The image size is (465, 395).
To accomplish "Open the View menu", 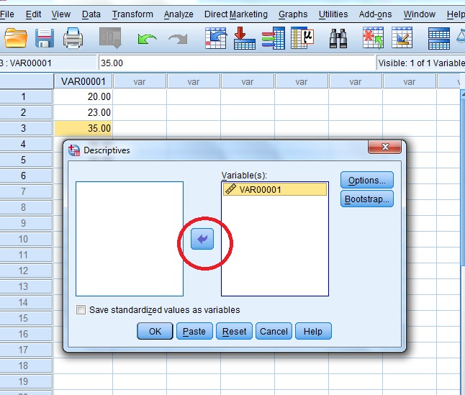I will pos(61,14).
